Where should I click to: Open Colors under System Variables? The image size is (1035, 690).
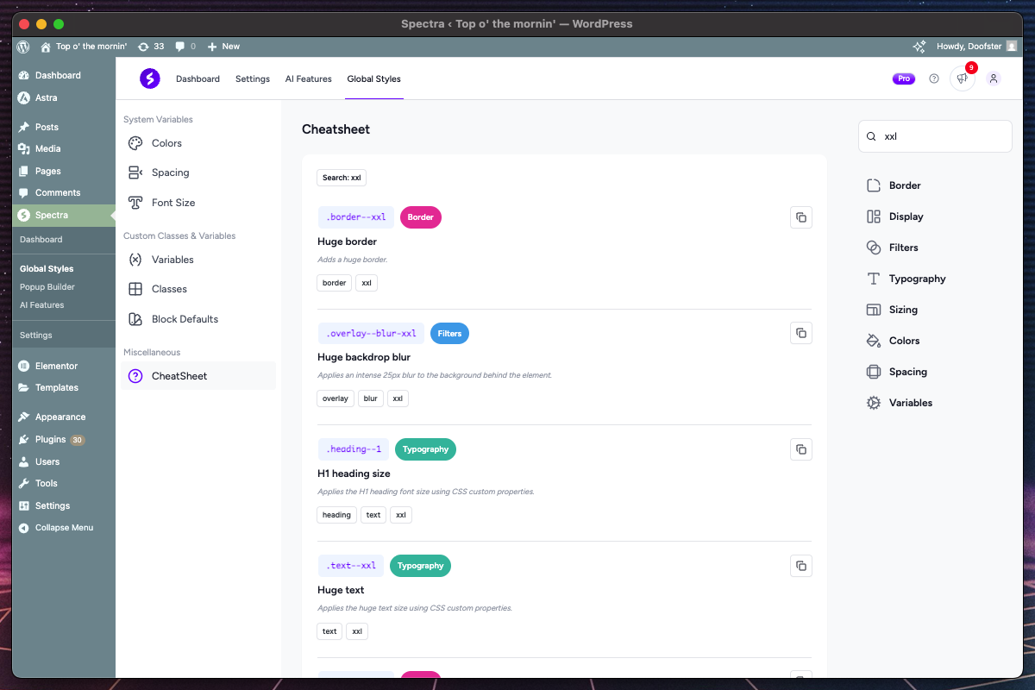[166, 143]
